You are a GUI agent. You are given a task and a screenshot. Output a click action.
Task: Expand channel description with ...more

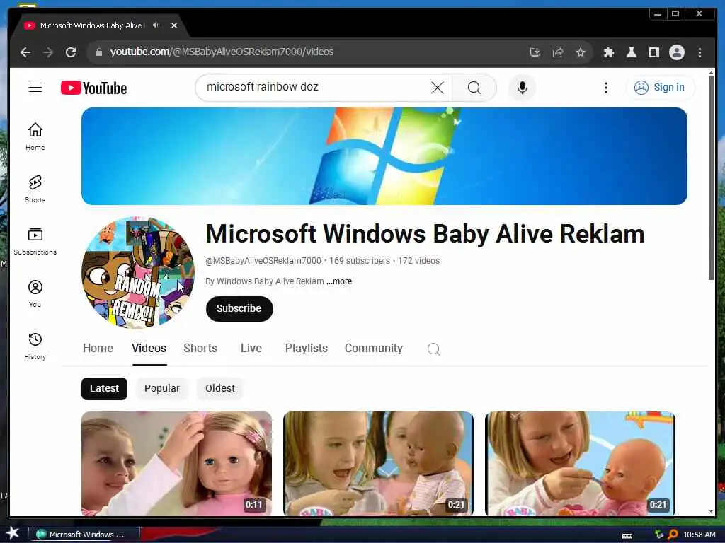[x=339, y=281]
